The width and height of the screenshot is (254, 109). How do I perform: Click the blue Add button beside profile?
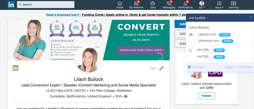(180, 24)
